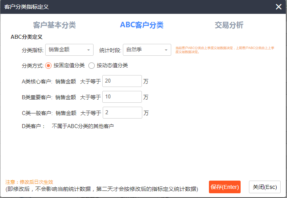Close the dialog with the X icon
287x198 pixels.
point(279,7)
